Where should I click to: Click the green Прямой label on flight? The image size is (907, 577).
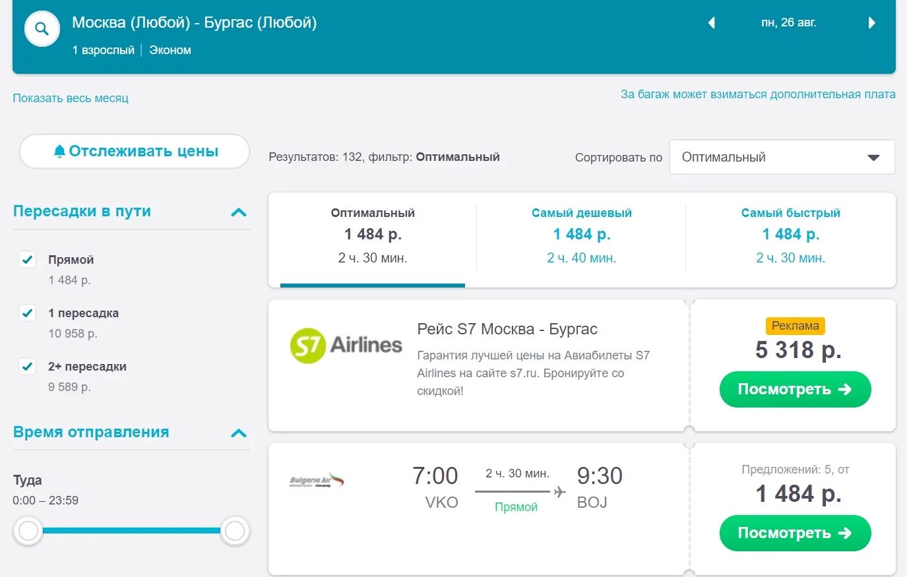pyautogui.click(x=516, y=507)
